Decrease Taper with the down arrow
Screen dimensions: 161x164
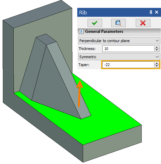pos(157,66)
